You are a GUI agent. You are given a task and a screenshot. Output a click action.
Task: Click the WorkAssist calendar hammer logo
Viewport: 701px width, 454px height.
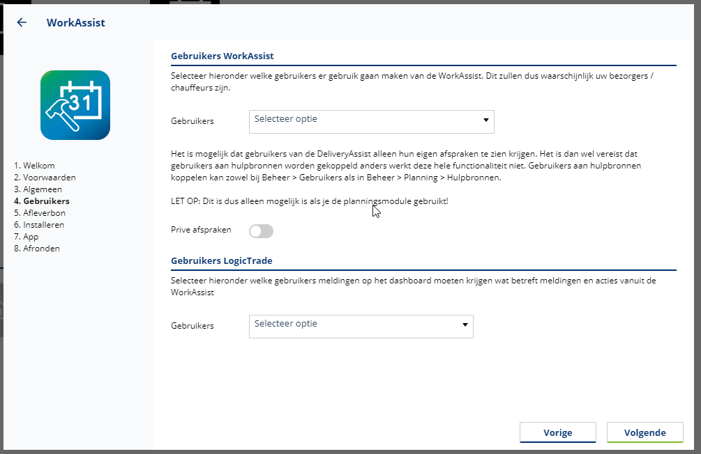pyautogui.click(x=75, y=105)
